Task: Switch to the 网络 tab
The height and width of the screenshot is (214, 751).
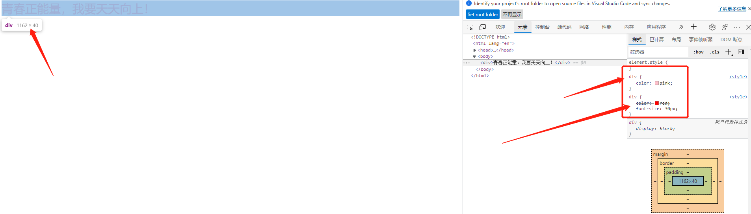Action: [584, 27]
